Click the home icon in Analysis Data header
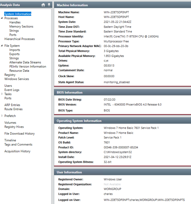 43,5
